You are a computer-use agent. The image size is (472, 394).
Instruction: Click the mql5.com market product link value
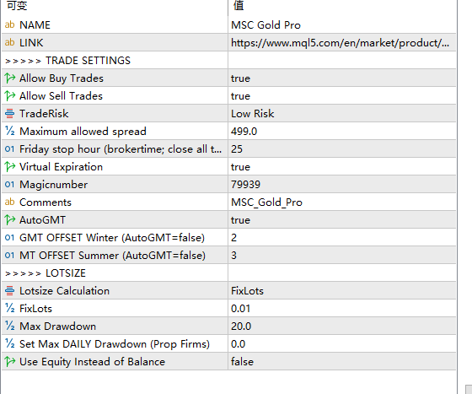tap(342, 42)
